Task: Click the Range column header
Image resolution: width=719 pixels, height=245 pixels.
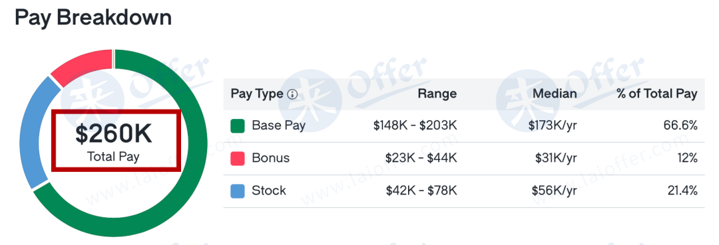Action: [x=437, y=94]
